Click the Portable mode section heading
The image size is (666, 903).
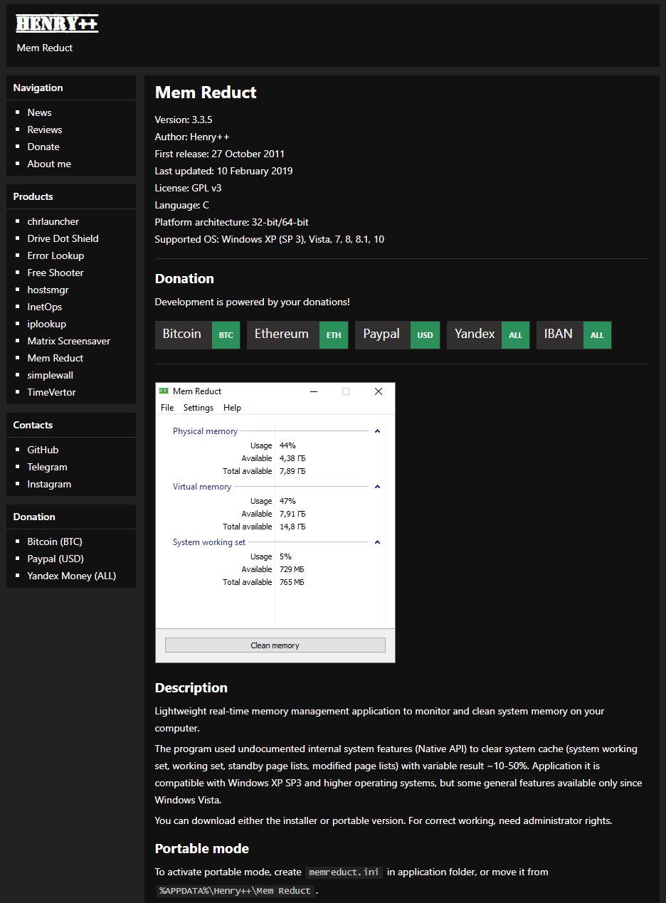click(x=202, y=848)
